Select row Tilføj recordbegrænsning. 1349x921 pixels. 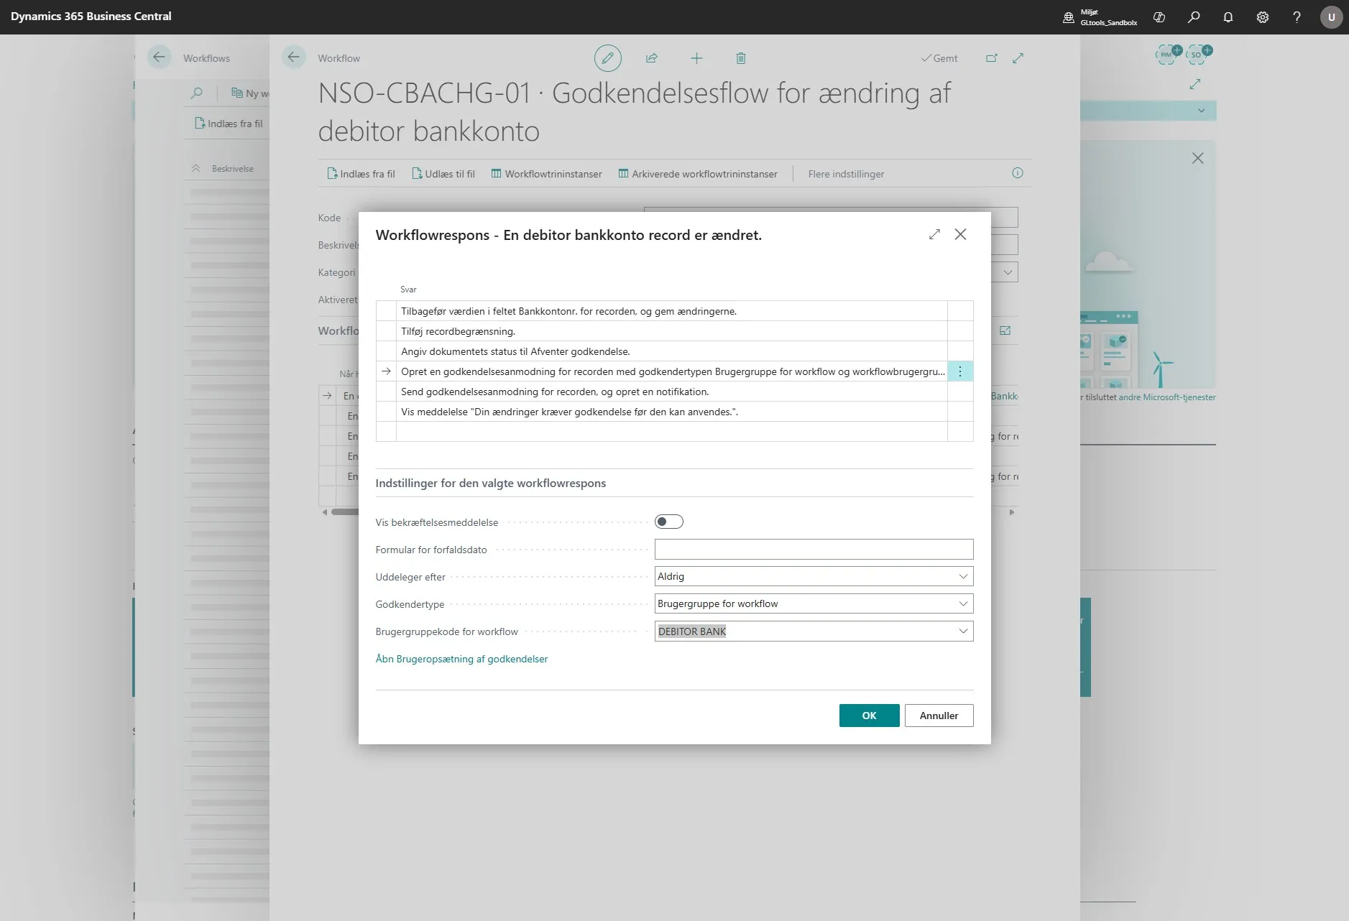click(x=671, y=331)
